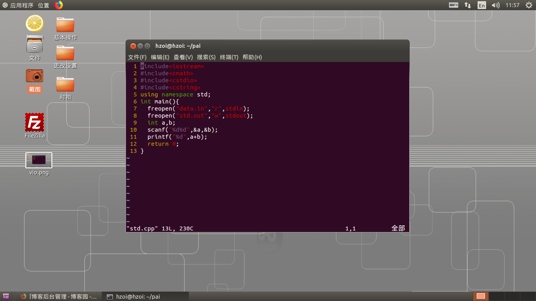Viewport: 536px width, 301px height.
Task: Click the show desktop button in bottom panel
Action: point(5,296)
